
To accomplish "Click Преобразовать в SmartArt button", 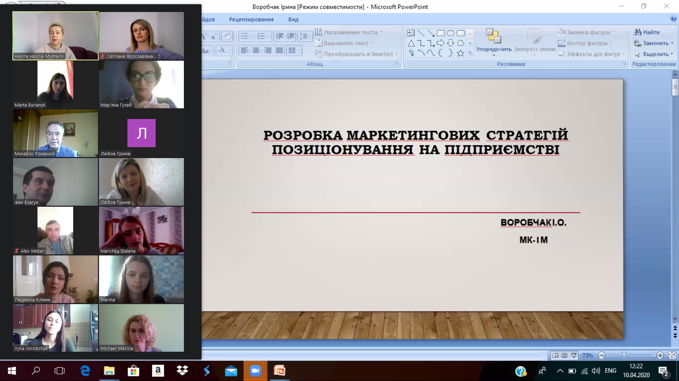I will (356, 54).
